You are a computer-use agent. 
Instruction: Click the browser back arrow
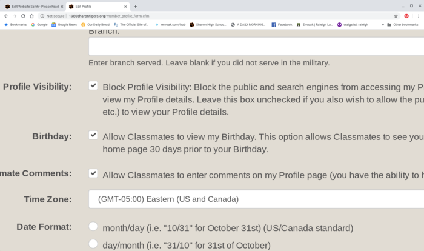tap(6, 16)
